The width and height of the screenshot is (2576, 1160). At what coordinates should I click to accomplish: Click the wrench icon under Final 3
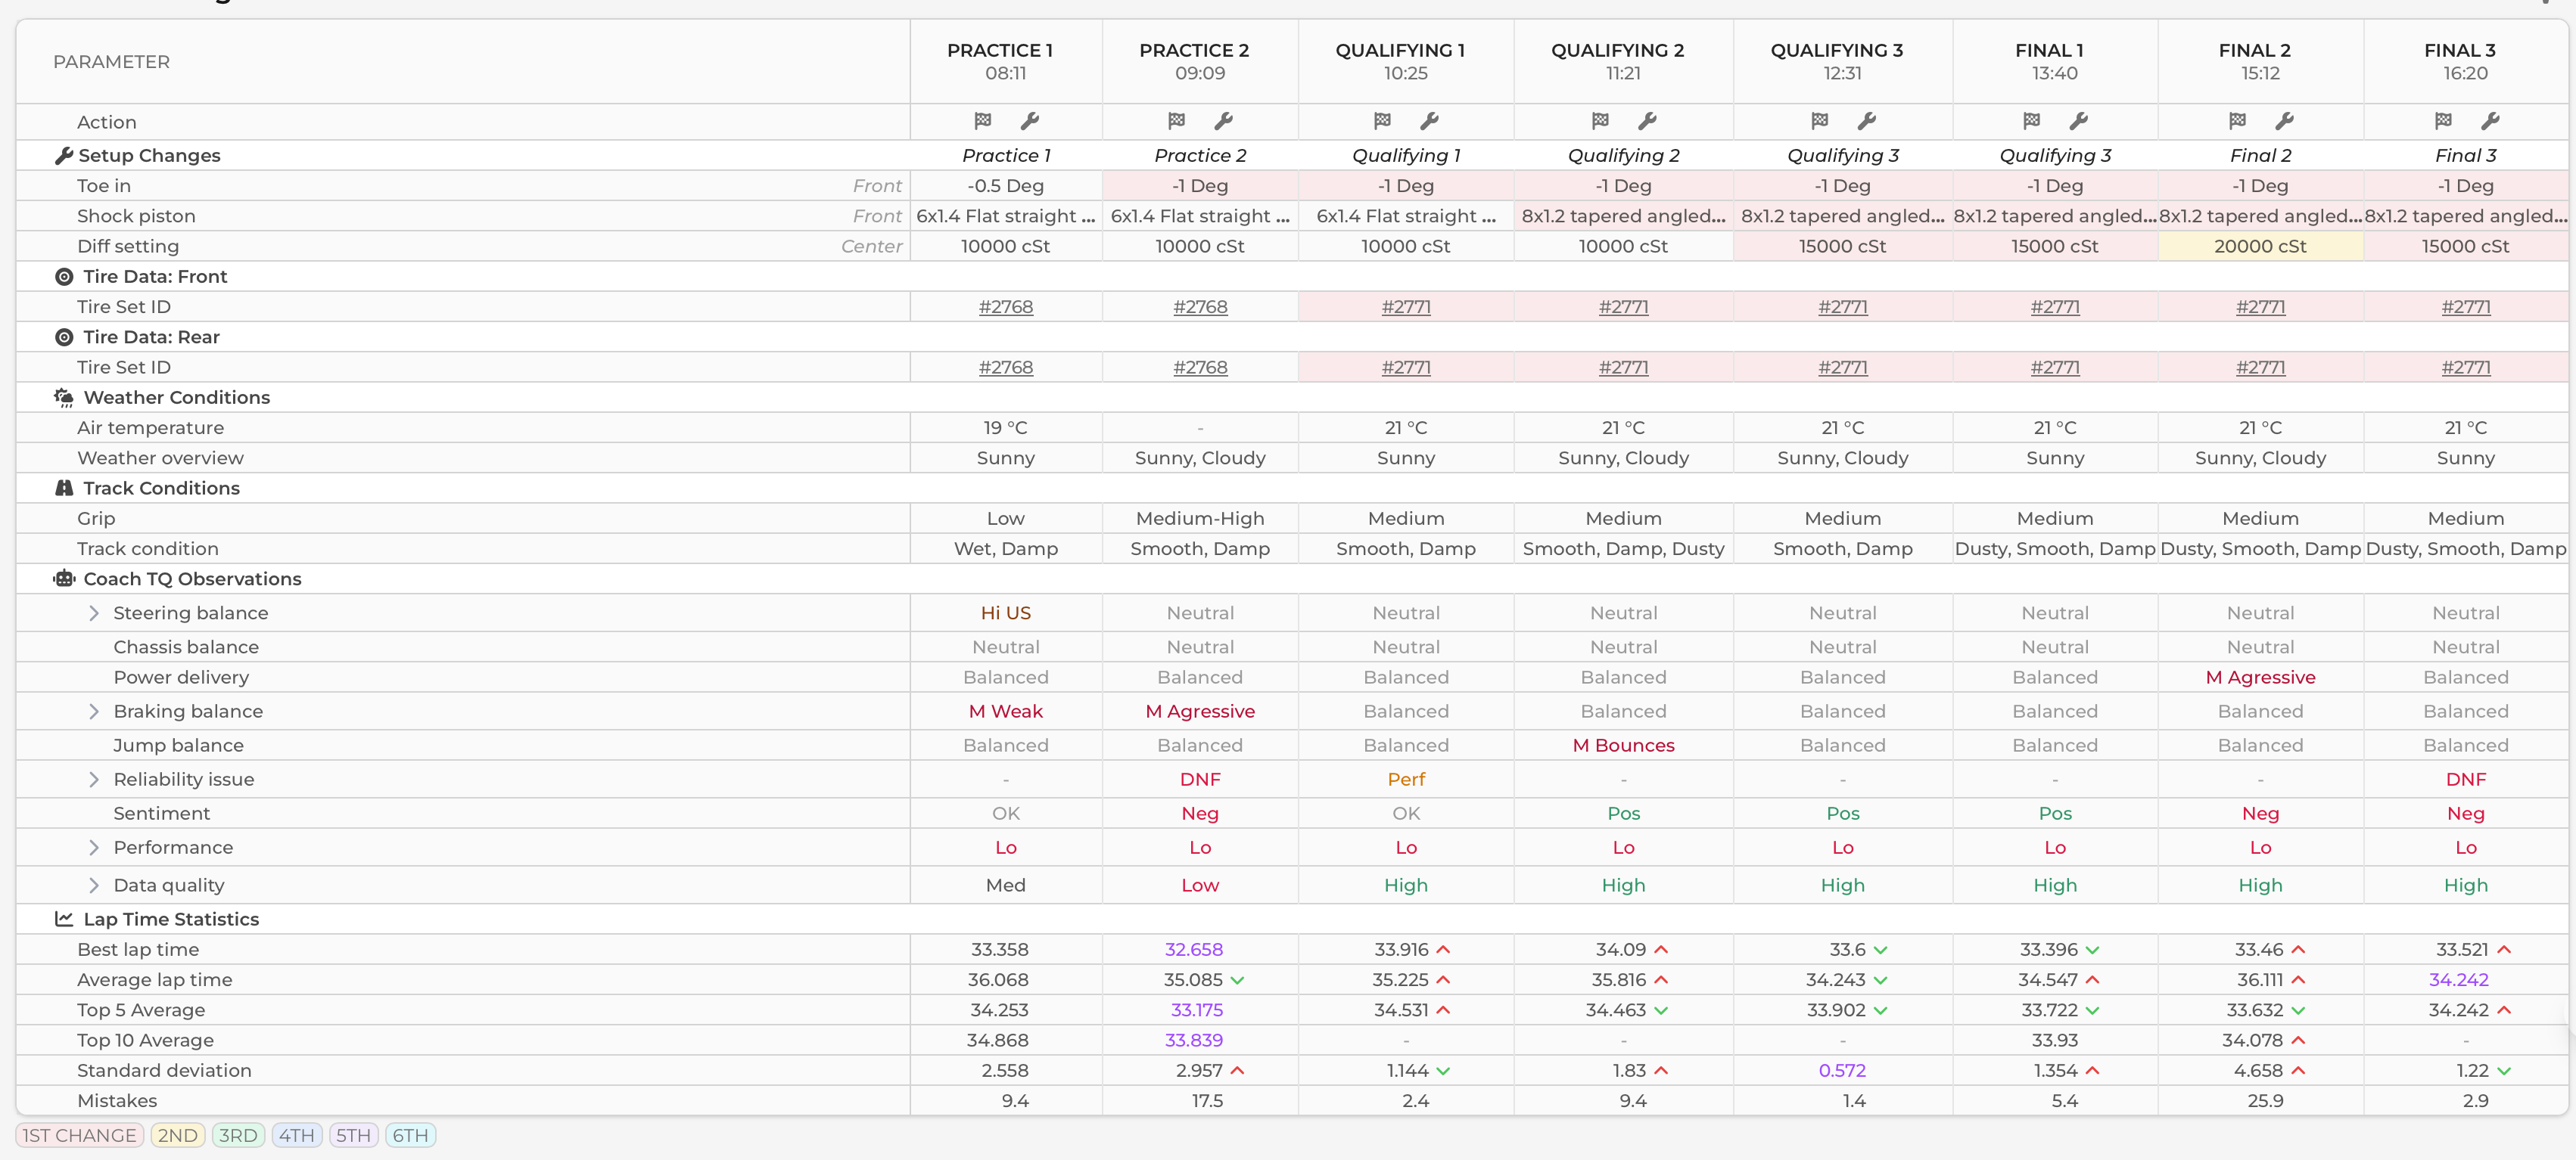[x=2490, y=121]
